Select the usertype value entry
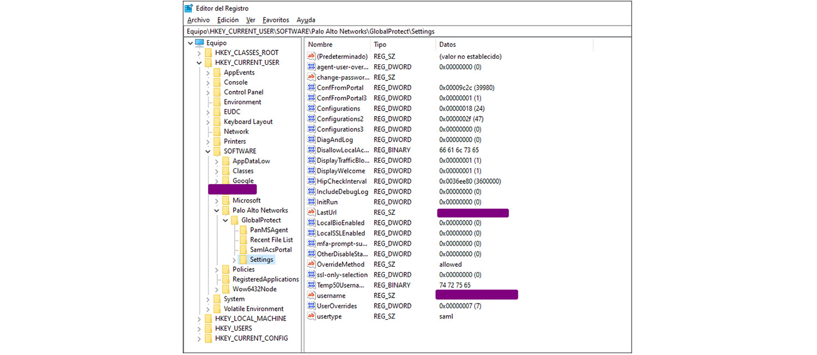This screenshot has height=355, width=817. tap(329, 316)
